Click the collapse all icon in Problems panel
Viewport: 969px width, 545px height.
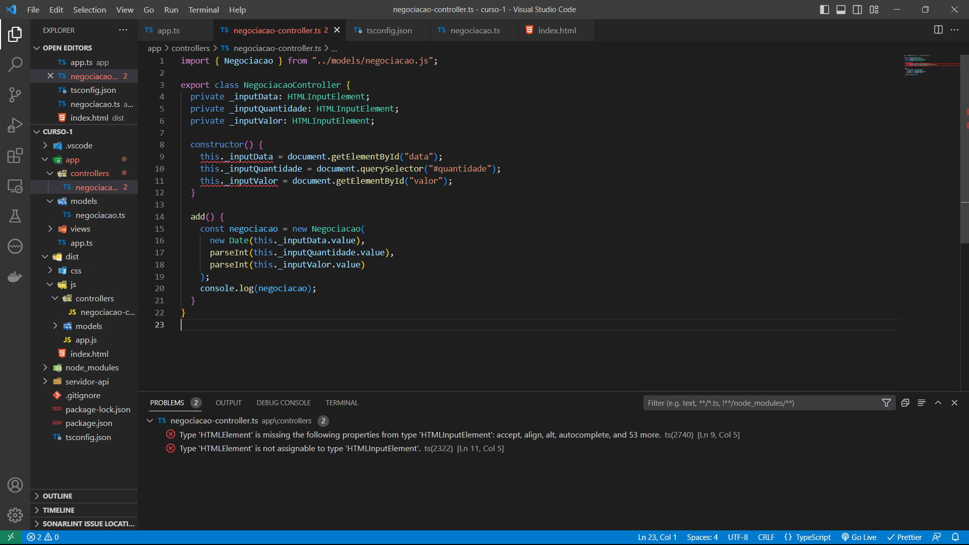(x=904, y=402)
